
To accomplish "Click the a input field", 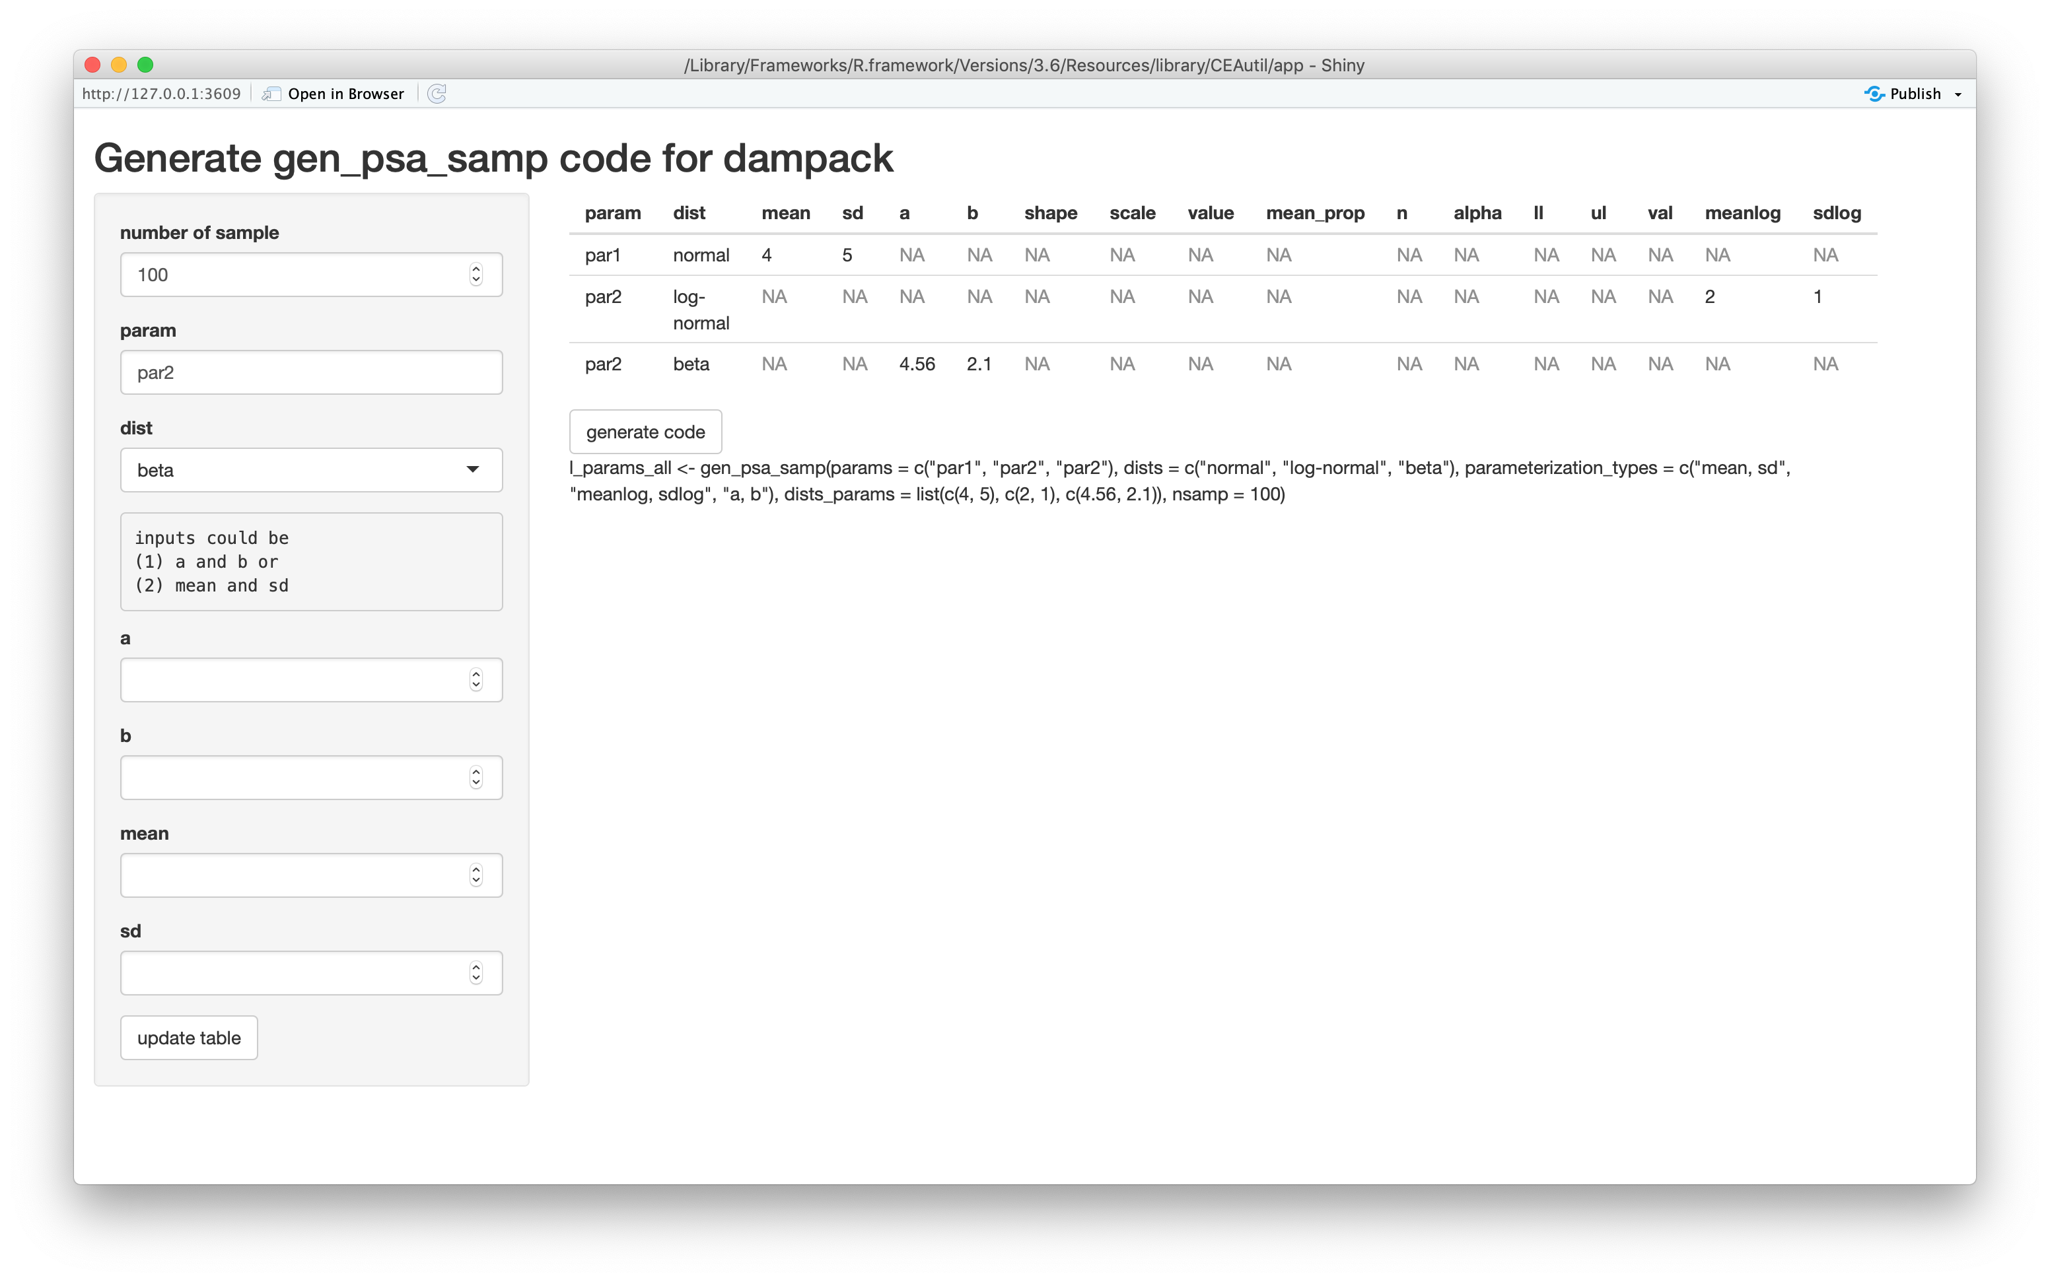I will coord(293,680).
